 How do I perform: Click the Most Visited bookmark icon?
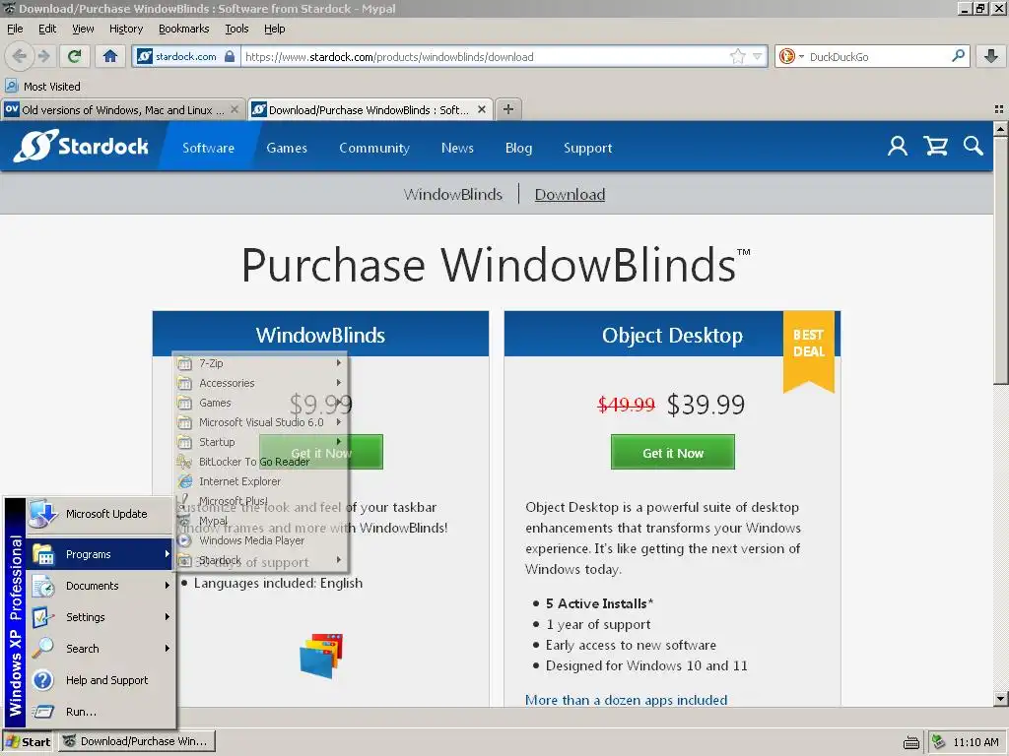(x=12, y=87)
